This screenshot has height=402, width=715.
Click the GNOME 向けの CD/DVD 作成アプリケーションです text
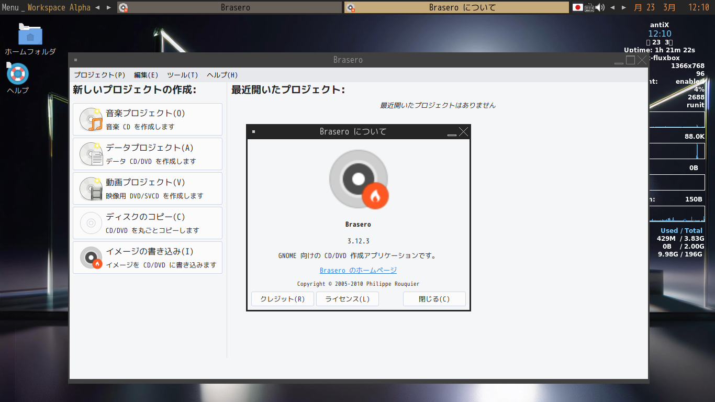point(359,256)
